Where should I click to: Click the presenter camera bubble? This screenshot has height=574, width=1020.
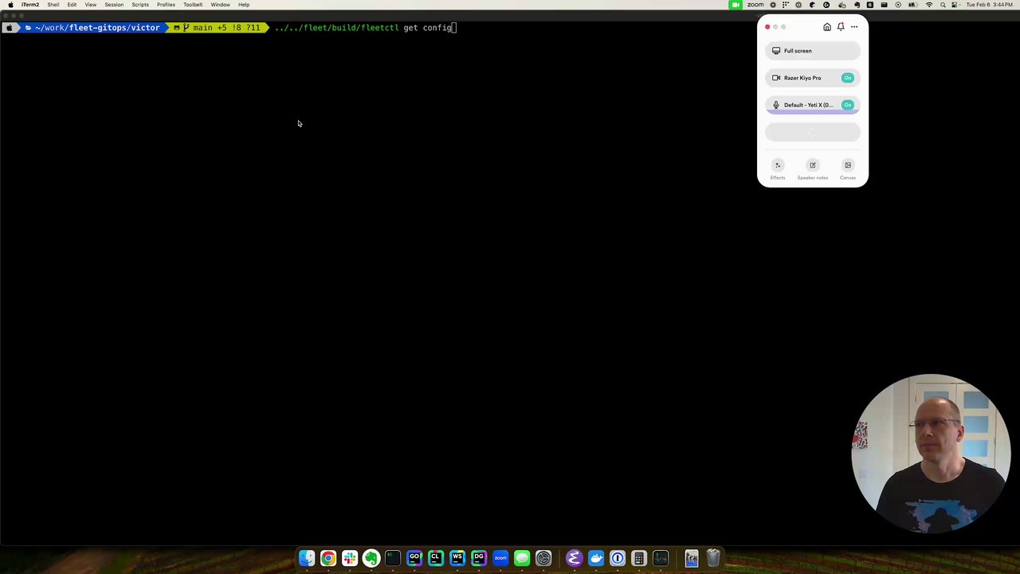click(x=931, y=453)
